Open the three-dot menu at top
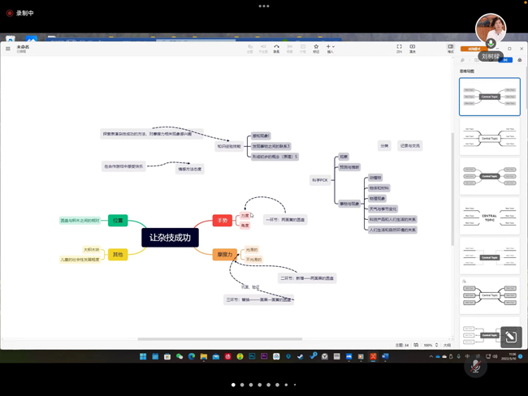This screenshot has height=396, width=528. 264,6
